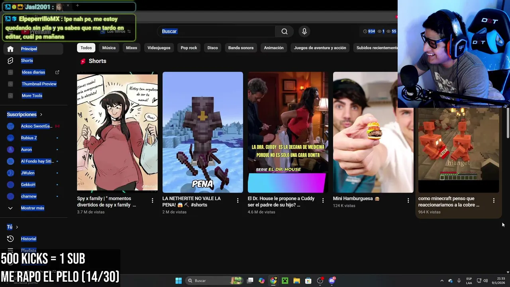Click the Task View taskbar icon
This screenshot has width=510, height=287.
[250, 281]
